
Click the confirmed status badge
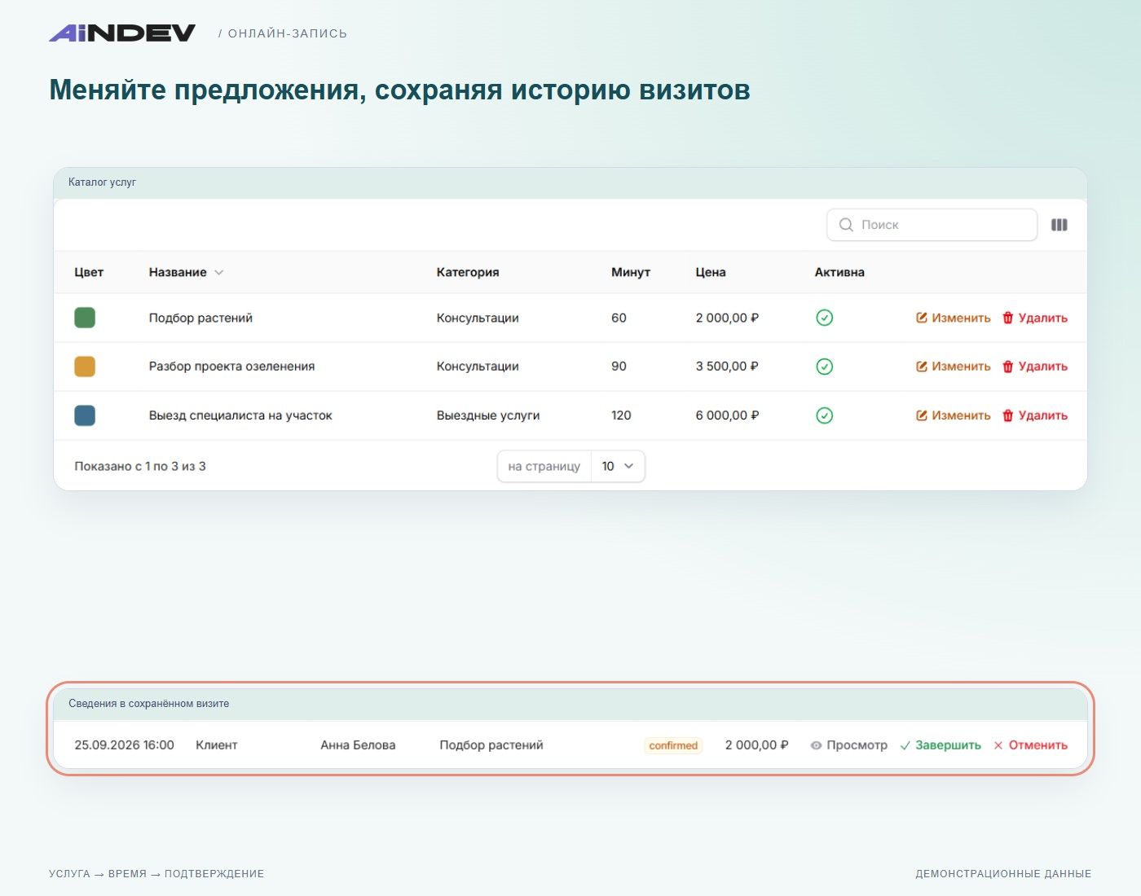point(673,745)
